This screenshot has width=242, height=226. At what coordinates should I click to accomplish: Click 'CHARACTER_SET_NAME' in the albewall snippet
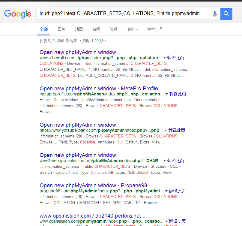point(63,70)
